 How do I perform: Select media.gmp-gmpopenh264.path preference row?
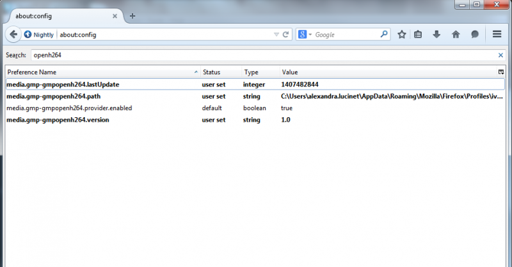(x=255, y=97)
